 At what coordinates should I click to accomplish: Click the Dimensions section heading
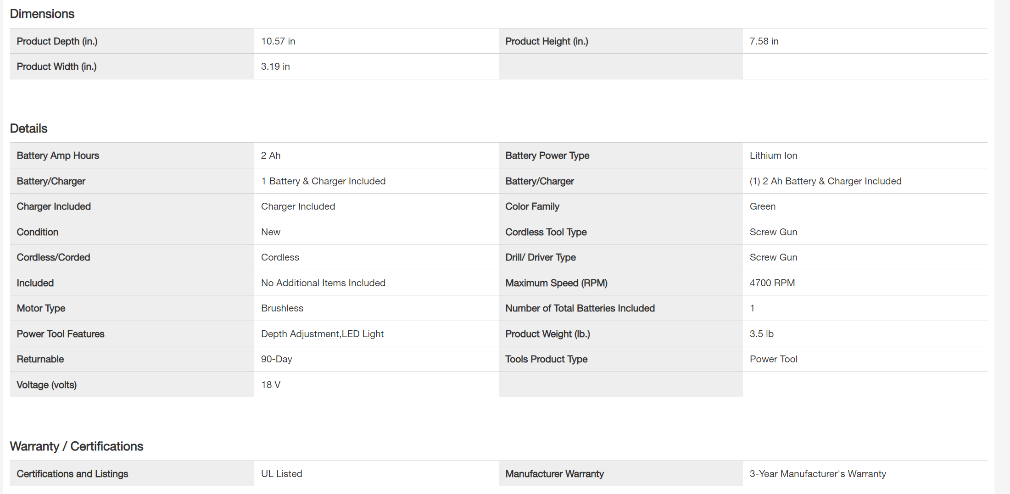[x=42, y=14]
